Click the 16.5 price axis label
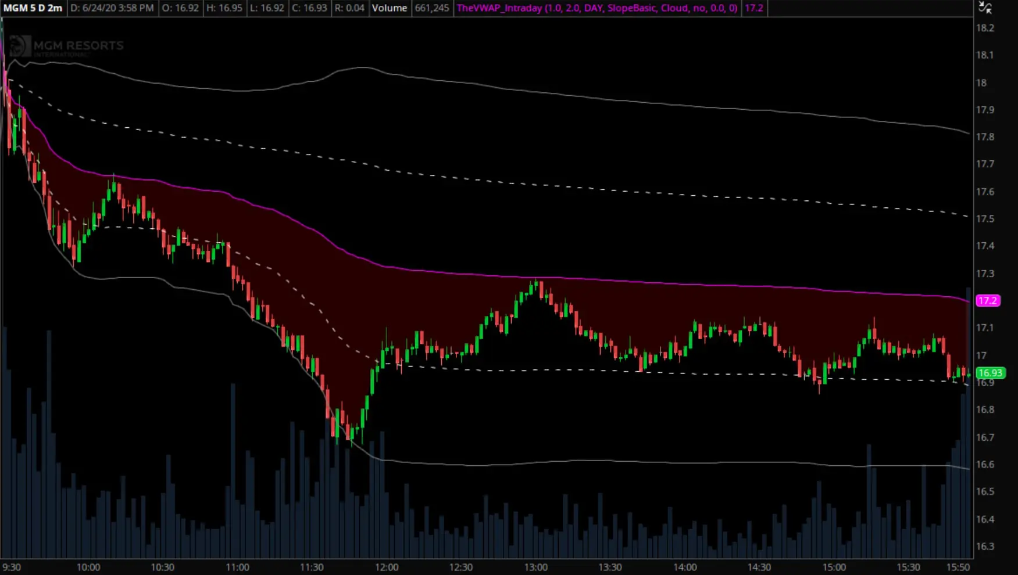This screenshot has width=1018, height=575. (x=985, y=492)
